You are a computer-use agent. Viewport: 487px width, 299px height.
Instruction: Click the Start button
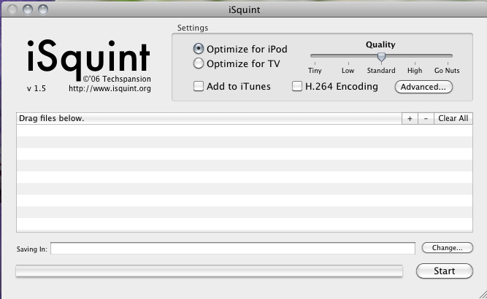(x=445, y=271)
